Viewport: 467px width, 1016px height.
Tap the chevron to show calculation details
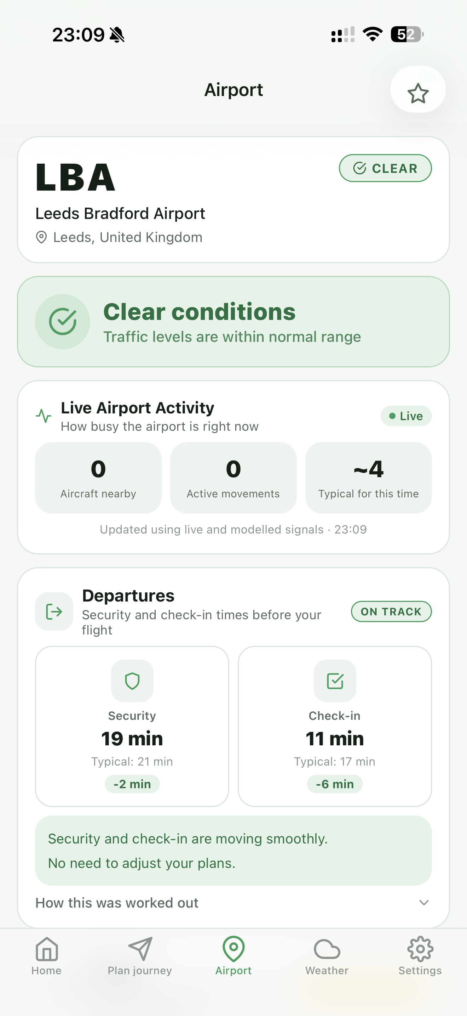click(x=424, y=903)
